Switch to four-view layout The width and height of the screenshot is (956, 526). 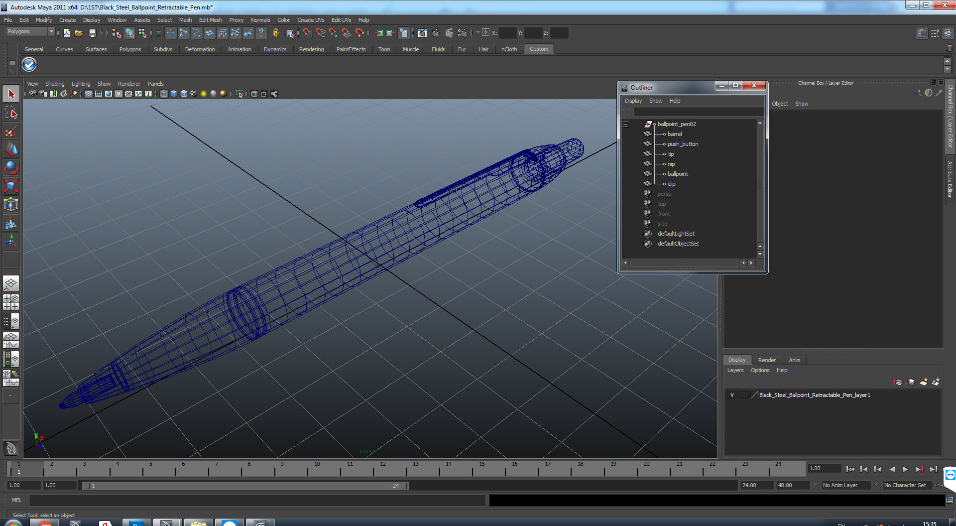tap(11, 302)
